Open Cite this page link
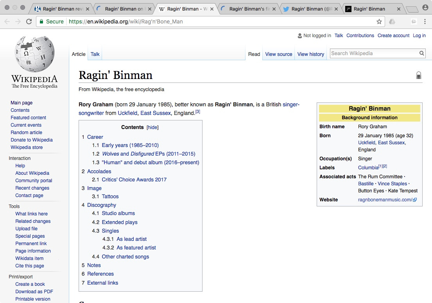 tap(30, 265)
